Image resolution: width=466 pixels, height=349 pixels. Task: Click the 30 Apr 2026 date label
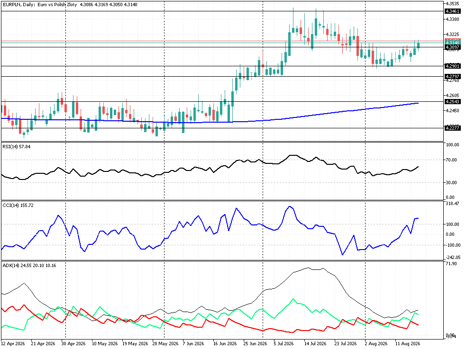pos(73,344)
